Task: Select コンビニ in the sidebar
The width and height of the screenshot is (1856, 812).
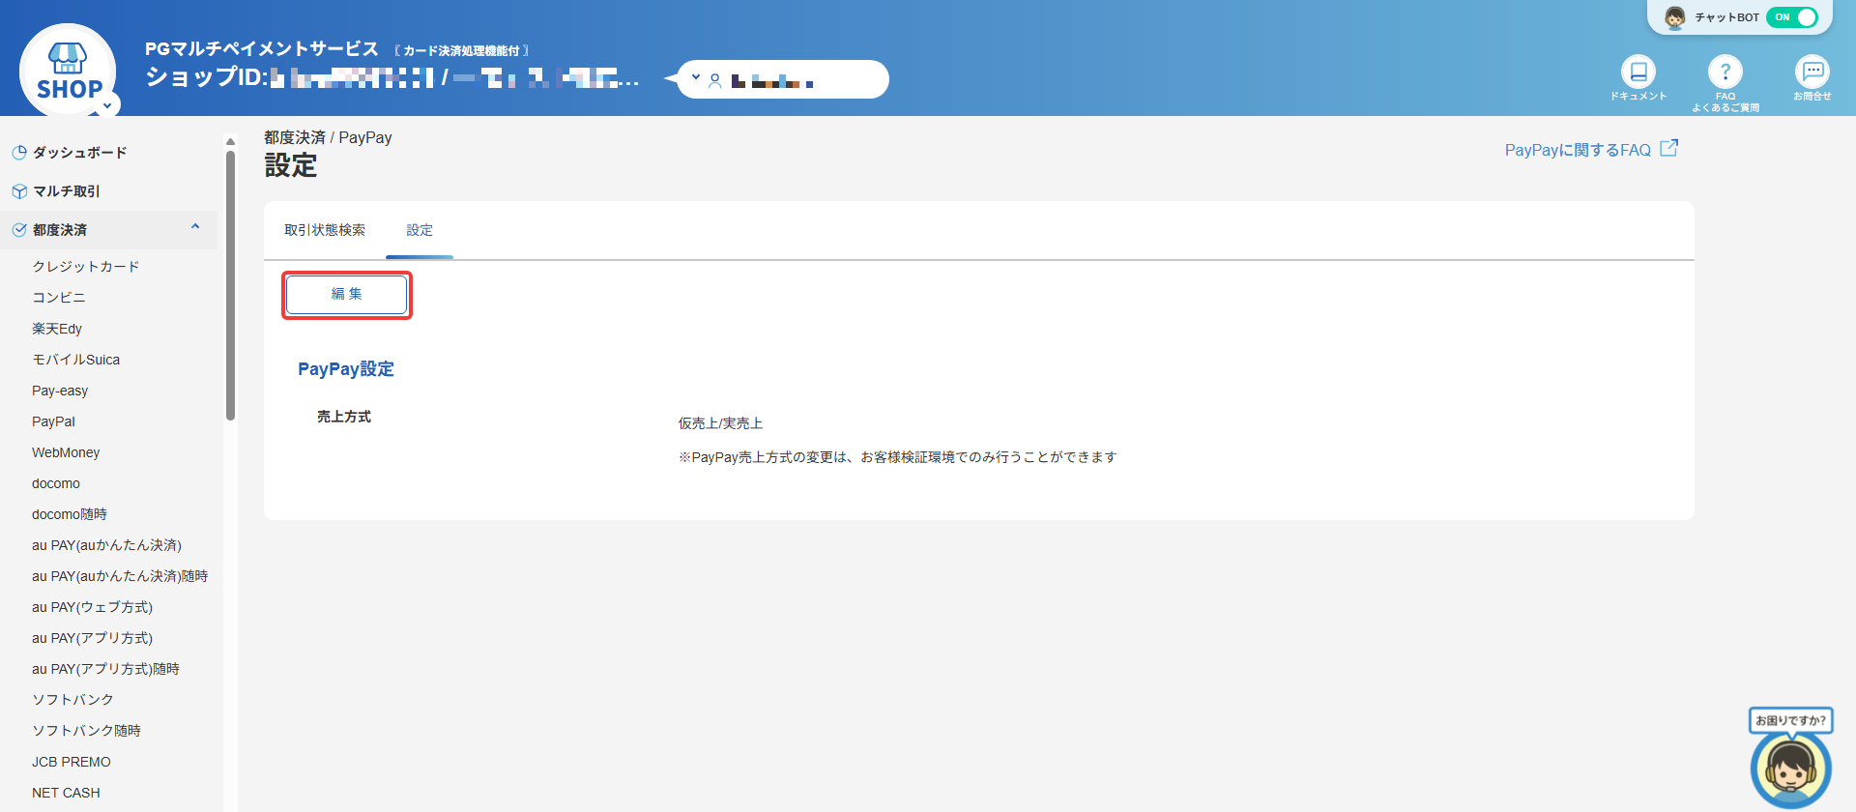Action: pyautogui.click(x=59, y=298)
